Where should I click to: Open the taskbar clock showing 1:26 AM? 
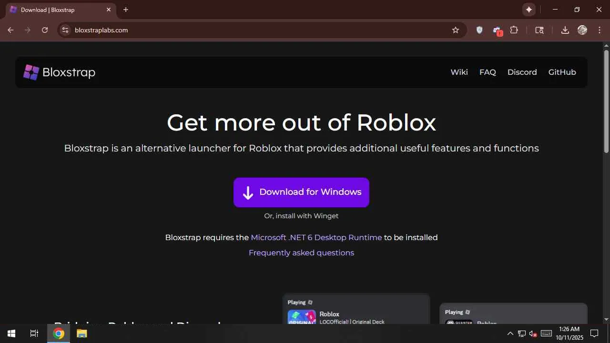tap(569, 333)
